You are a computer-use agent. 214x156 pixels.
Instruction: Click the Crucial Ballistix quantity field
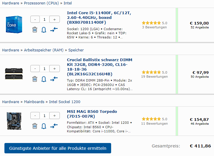tap(45, 69)
